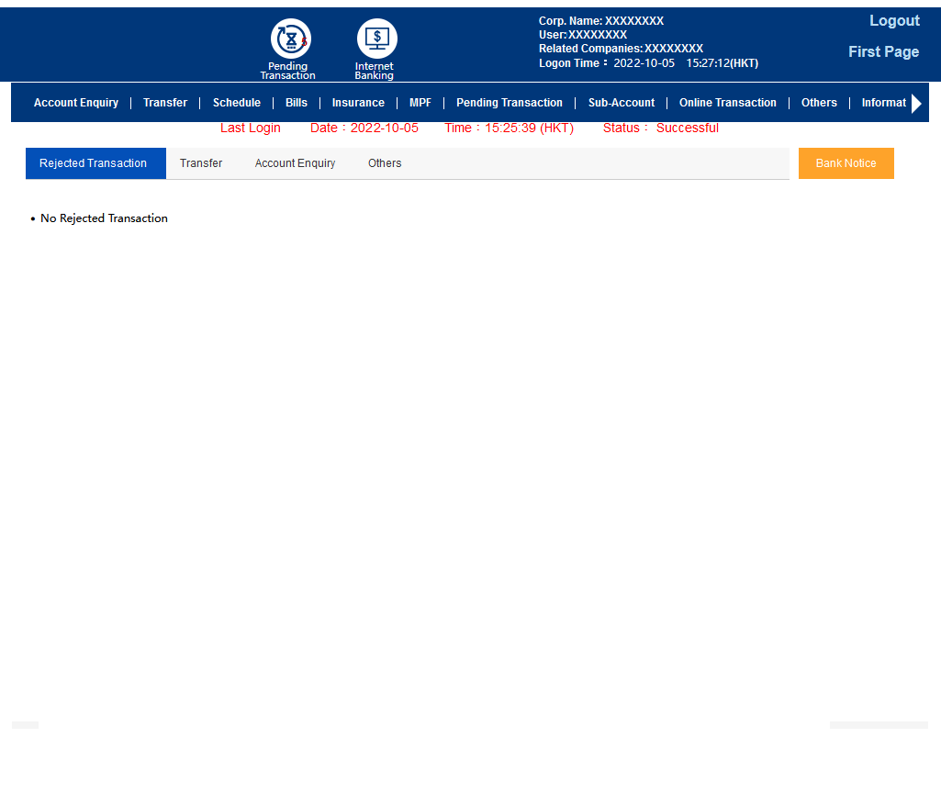
Task: Open the Internet Banking monitor icon
Action: click(x=376, y=39)
